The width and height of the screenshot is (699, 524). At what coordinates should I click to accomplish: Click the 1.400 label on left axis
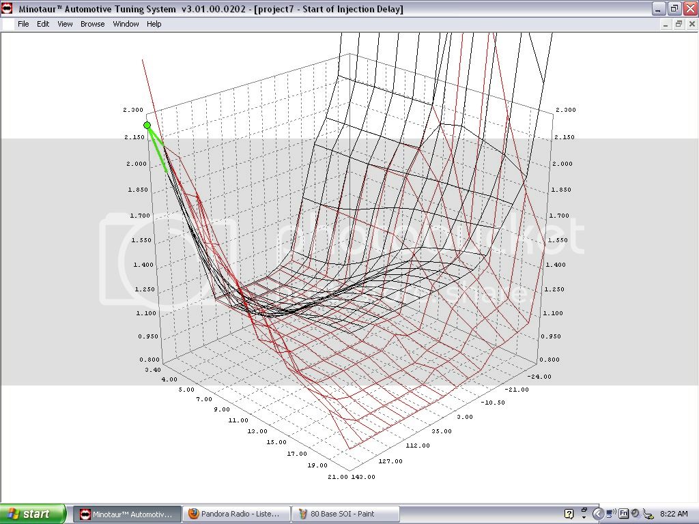(143, 265)
